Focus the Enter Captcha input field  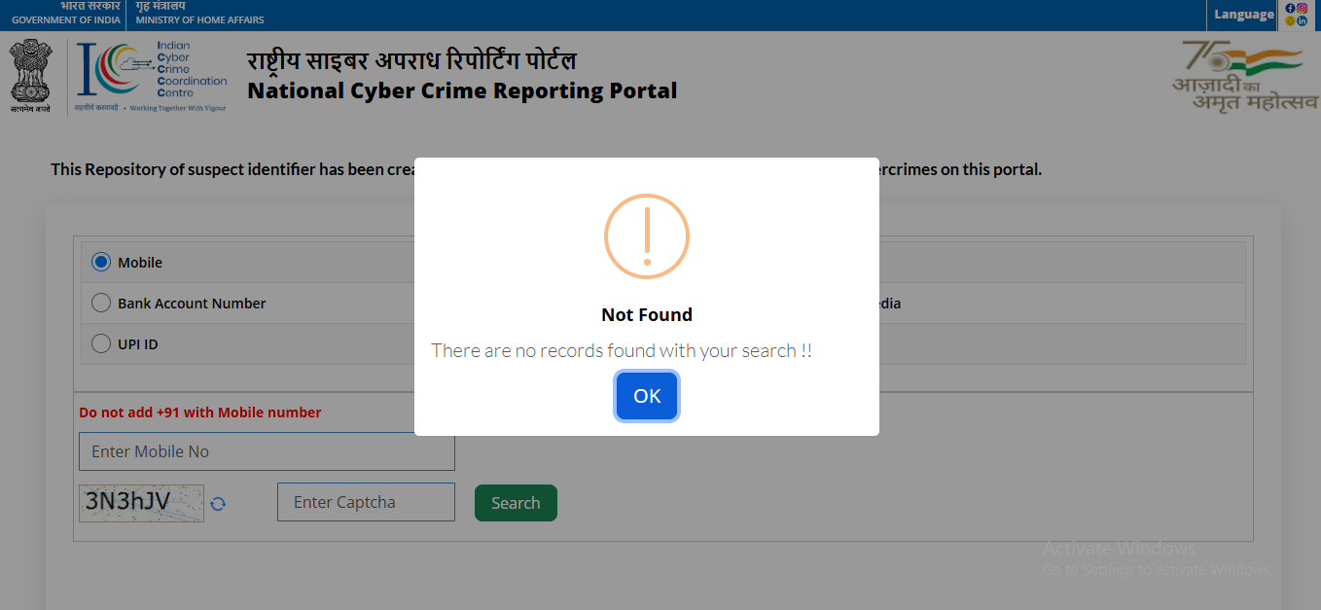coord(366,502)
